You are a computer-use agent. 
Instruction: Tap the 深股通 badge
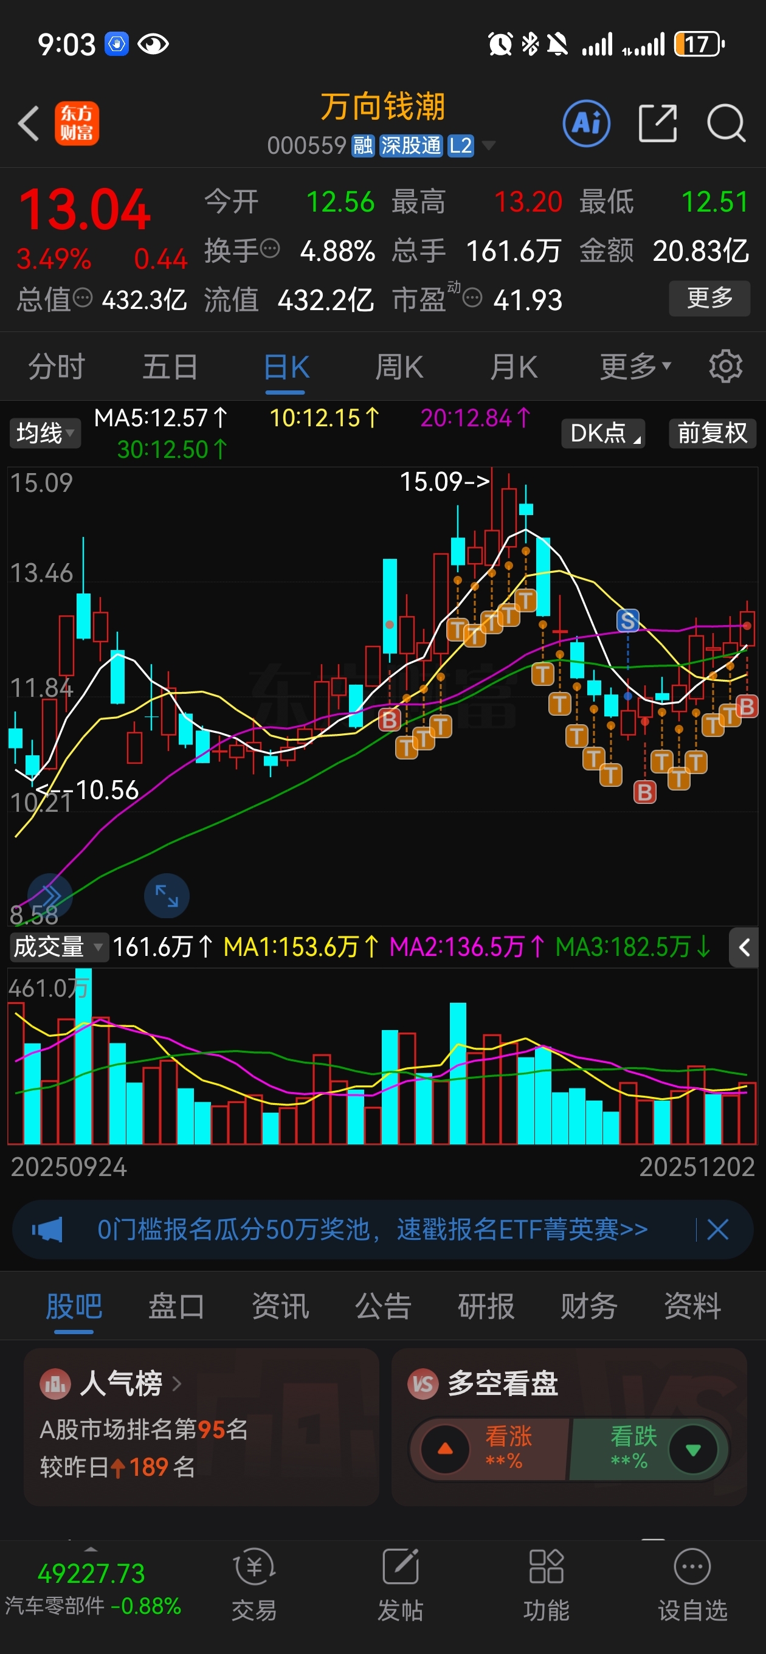[411, 146]
